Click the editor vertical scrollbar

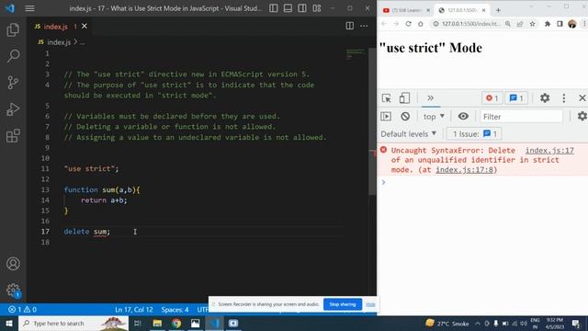pos(372,121)
